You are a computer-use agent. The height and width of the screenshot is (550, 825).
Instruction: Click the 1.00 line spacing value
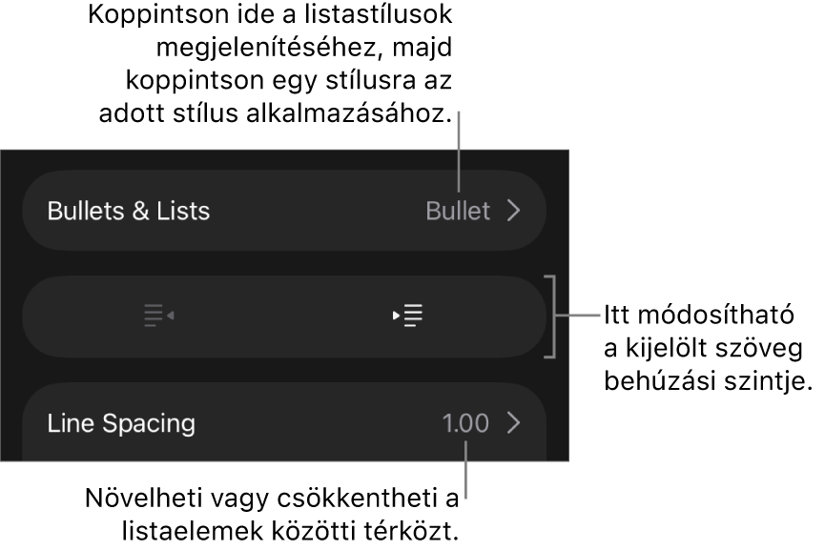(465, 423)
